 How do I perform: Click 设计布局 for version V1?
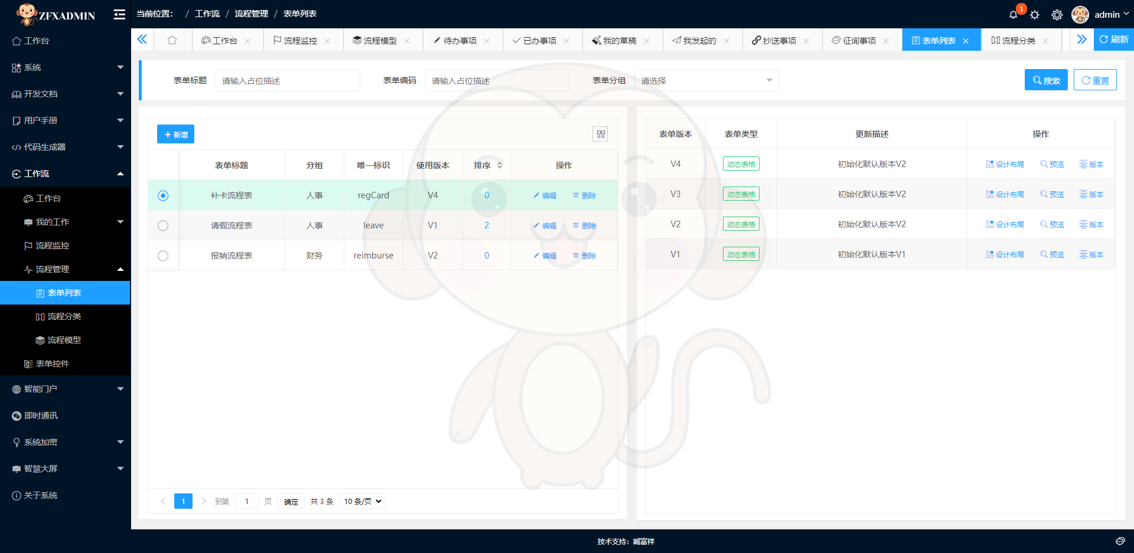coord(1005,254)
